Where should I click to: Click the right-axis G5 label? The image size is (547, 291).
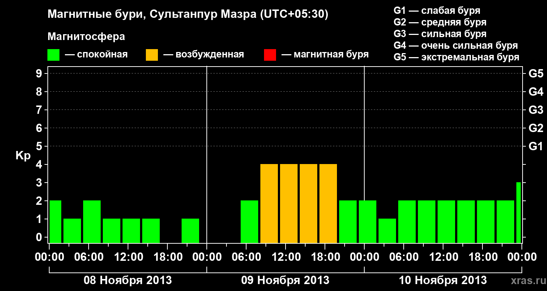pyautogui.click(x=536, y=73)
